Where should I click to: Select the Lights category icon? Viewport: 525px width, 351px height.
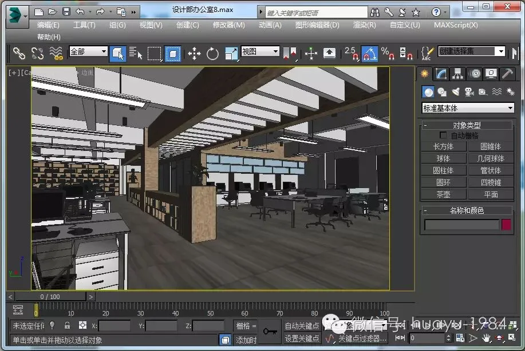[456, 92]
